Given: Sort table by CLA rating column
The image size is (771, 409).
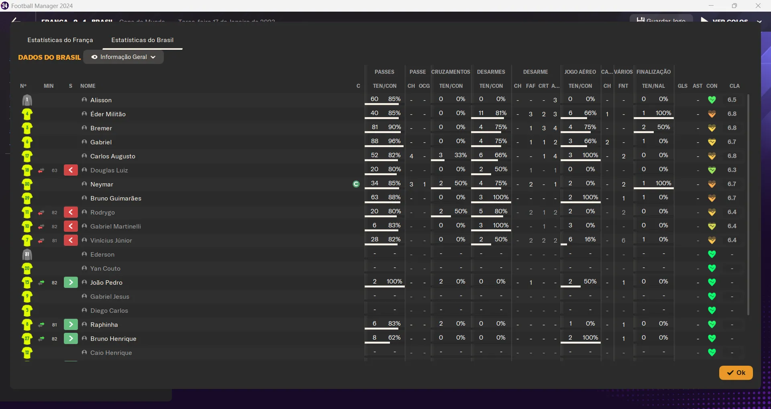Looking at the screenshot, I should point(734,86).
